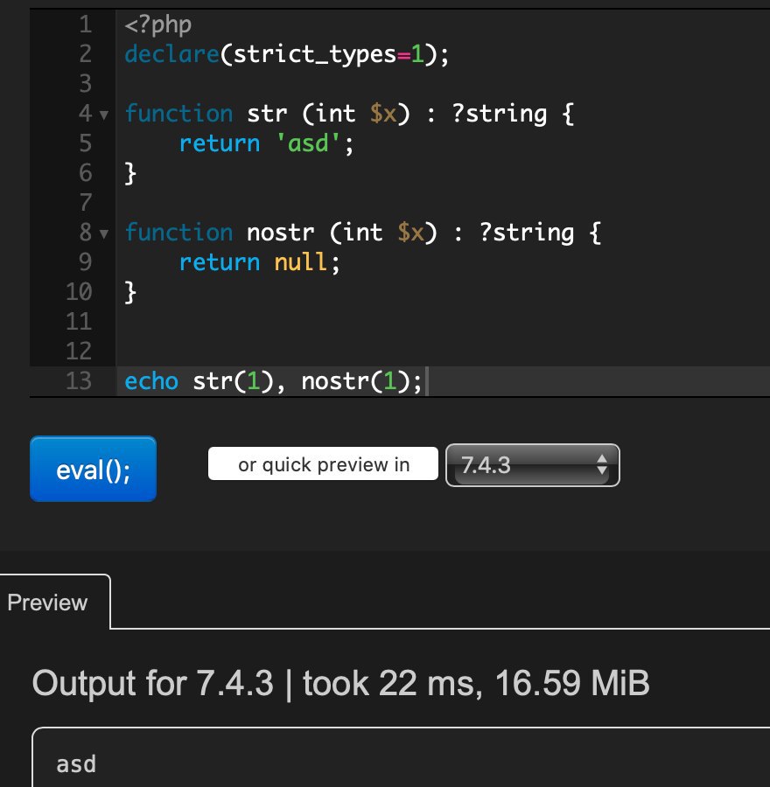Click line number 13 in the gutter

coord(79,381)
